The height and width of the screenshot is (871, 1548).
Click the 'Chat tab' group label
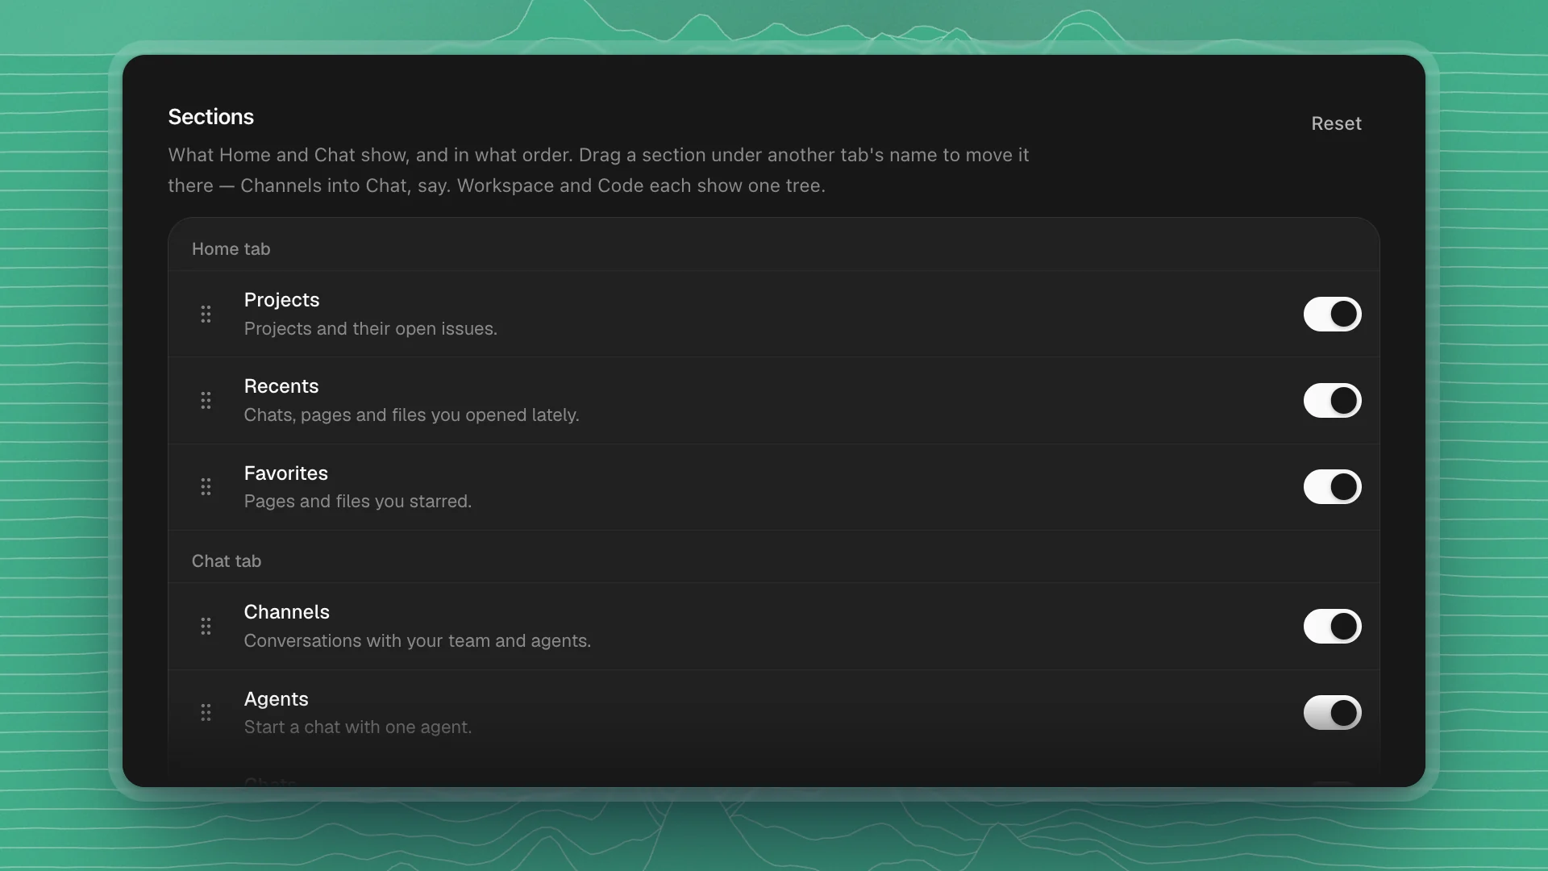tap(227, 561)
